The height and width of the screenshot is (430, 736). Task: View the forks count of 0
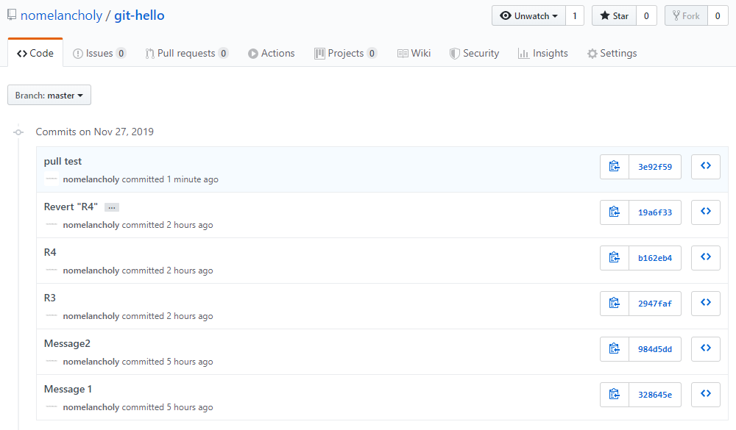tap(718, 16)
